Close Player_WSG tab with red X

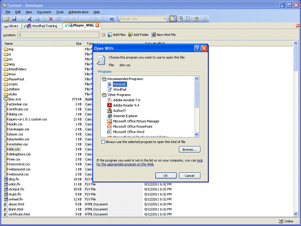tap(97, 25)
